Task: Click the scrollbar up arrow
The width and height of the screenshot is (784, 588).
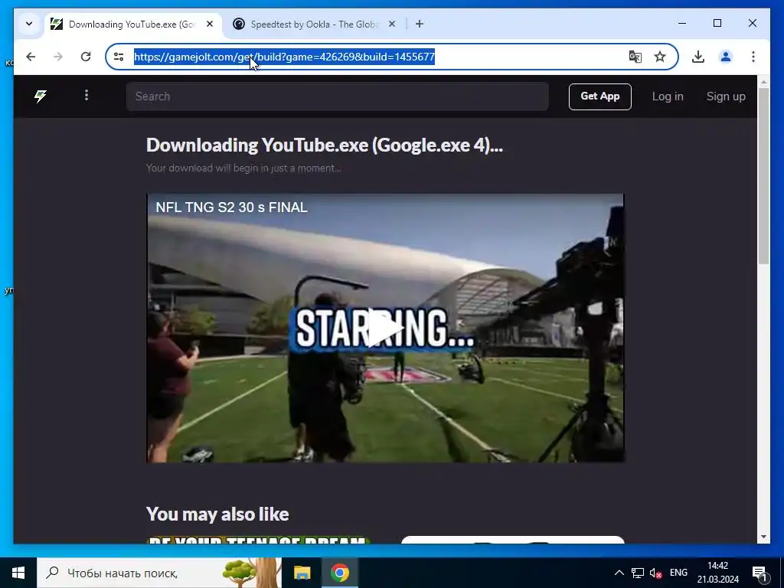Action: 763,81
